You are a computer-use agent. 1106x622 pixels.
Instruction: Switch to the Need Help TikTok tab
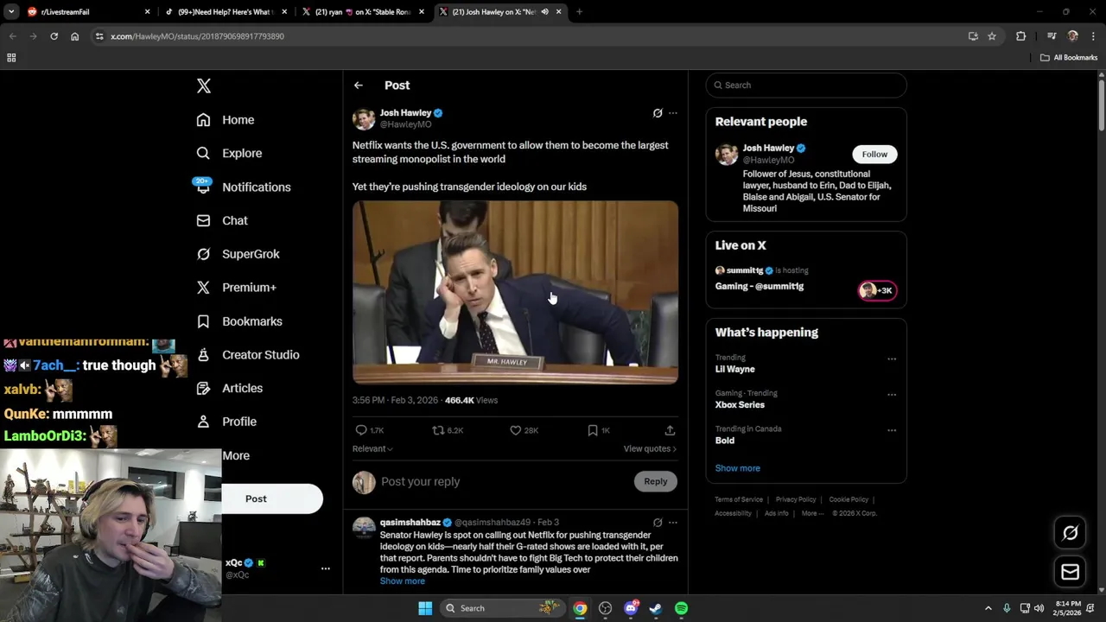coord(225,12)
